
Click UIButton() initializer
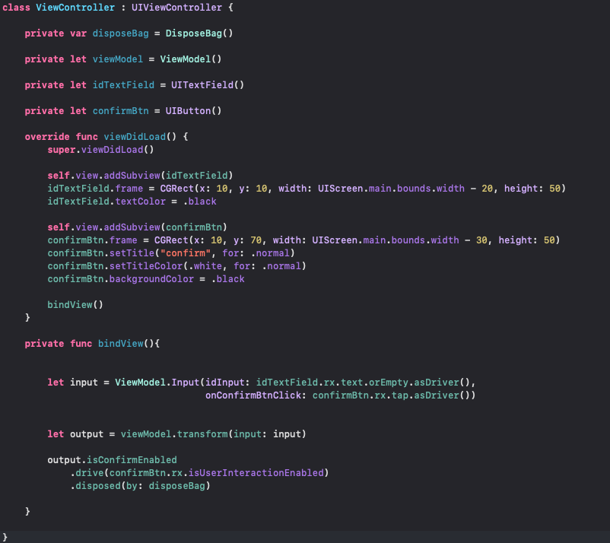tap(193, 111)
